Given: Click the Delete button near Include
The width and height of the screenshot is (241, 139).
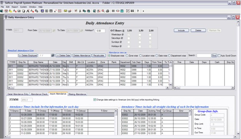Looking at the screenshot, I should tap(198, 30).
